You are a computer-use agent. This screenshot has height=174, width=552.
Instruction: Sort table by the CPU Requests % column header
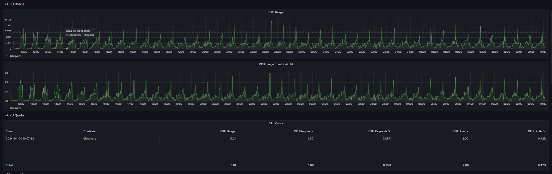click(x=379, y=131)
